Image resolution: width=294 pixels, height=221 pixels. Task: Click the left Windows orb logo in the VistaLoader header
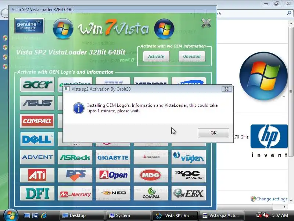(63, 29)
